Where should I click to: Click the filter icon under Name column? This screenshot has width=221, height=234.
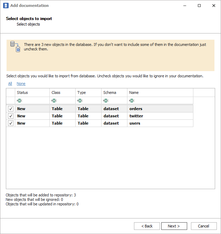[x=132, y=100]
